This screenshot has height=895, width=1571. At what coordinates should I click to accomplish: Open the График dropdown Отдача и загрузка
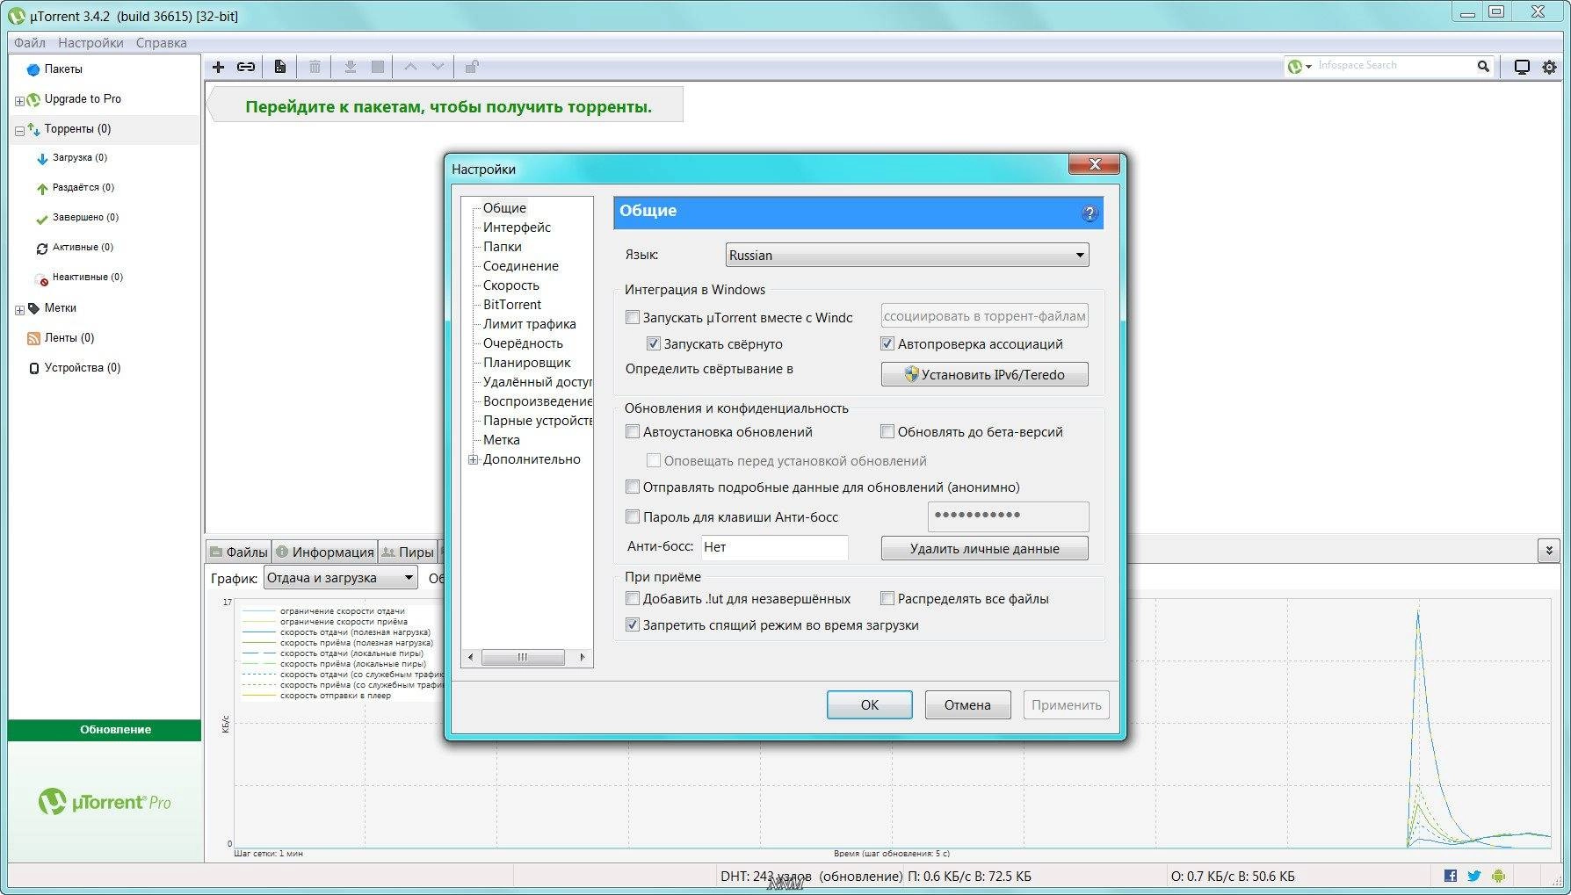(340, 577)
